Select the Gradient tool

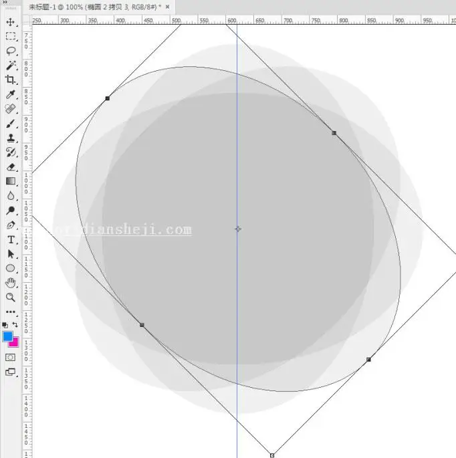coord(11,181)
